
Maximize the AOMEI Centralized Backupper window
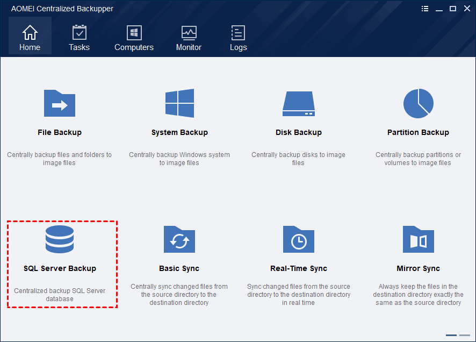(x=453, y=9)
